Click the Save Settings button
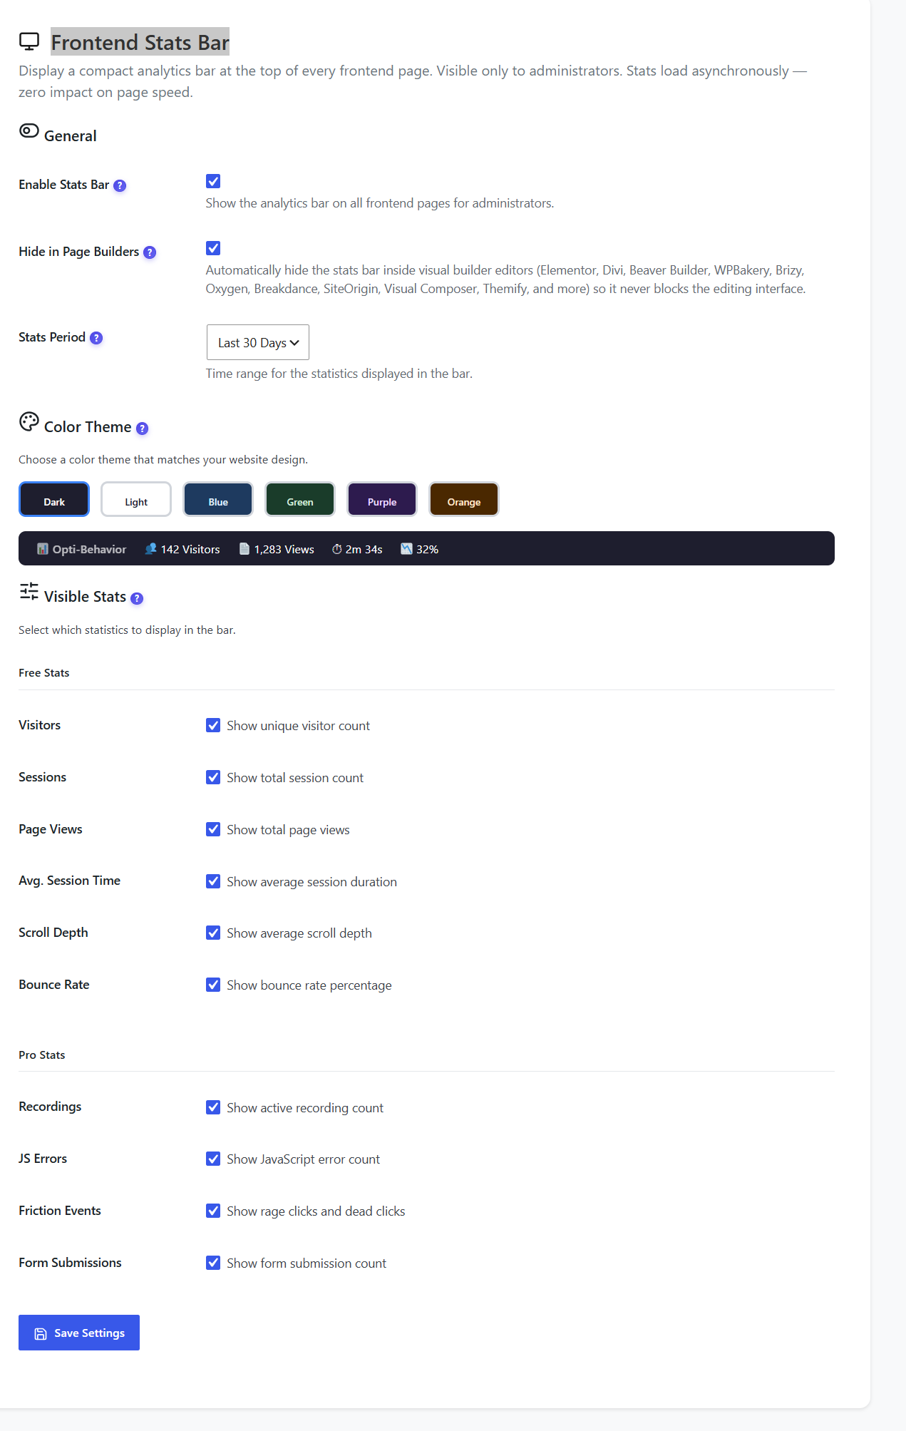 pyautogui.click(x=79, y=1333)
